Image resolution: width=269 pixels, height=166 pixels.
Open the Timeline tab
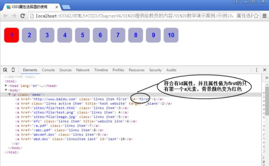point(101,70)
